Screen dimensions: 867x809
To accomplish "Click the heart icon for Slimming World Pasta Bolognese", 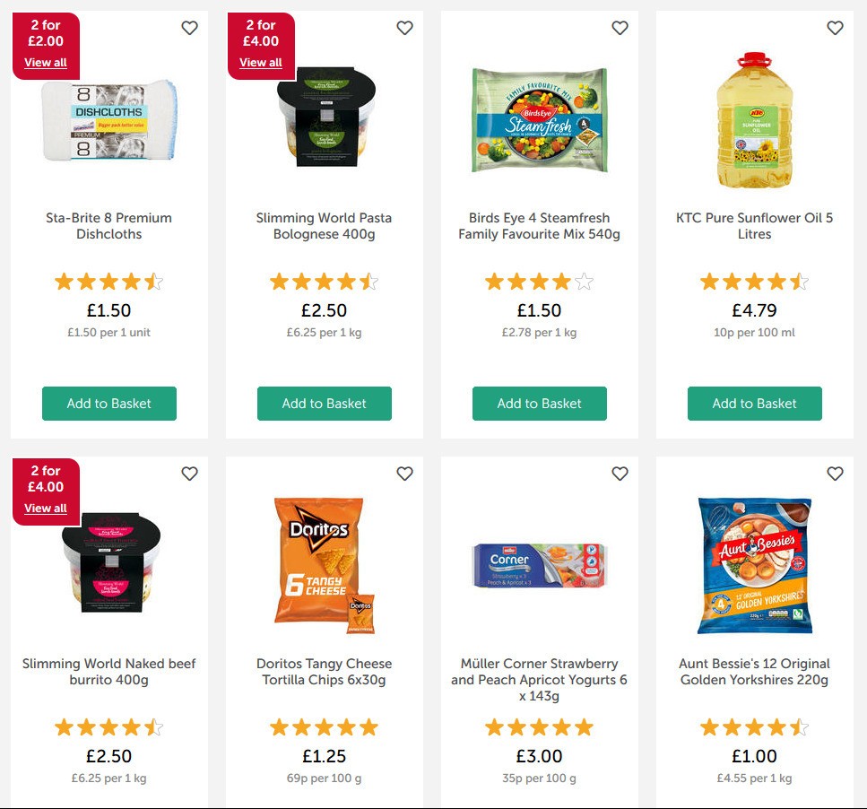I will pyautogui.click(x=404, y=28).
